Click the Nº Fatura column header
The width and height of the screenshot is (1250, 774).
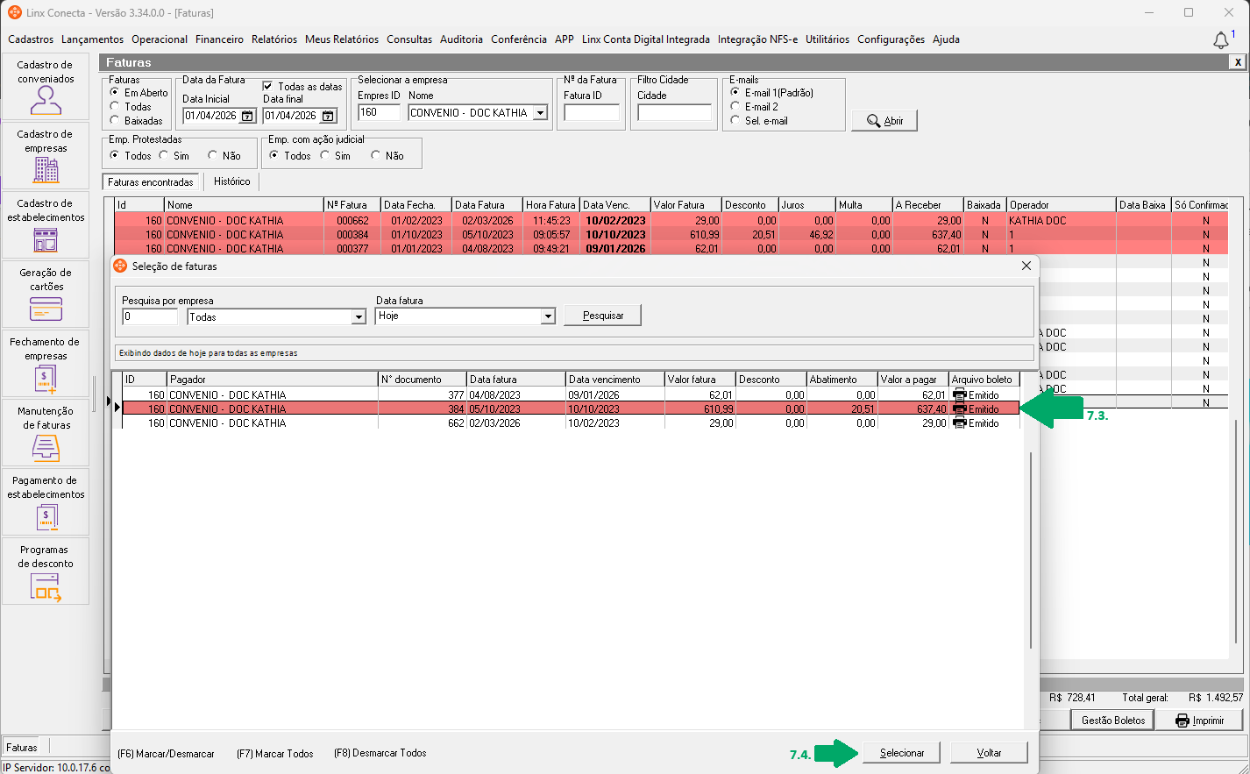(x=352, y=205)
